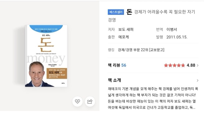
Task: Click the red five-star rating
Action: [174, 65]
